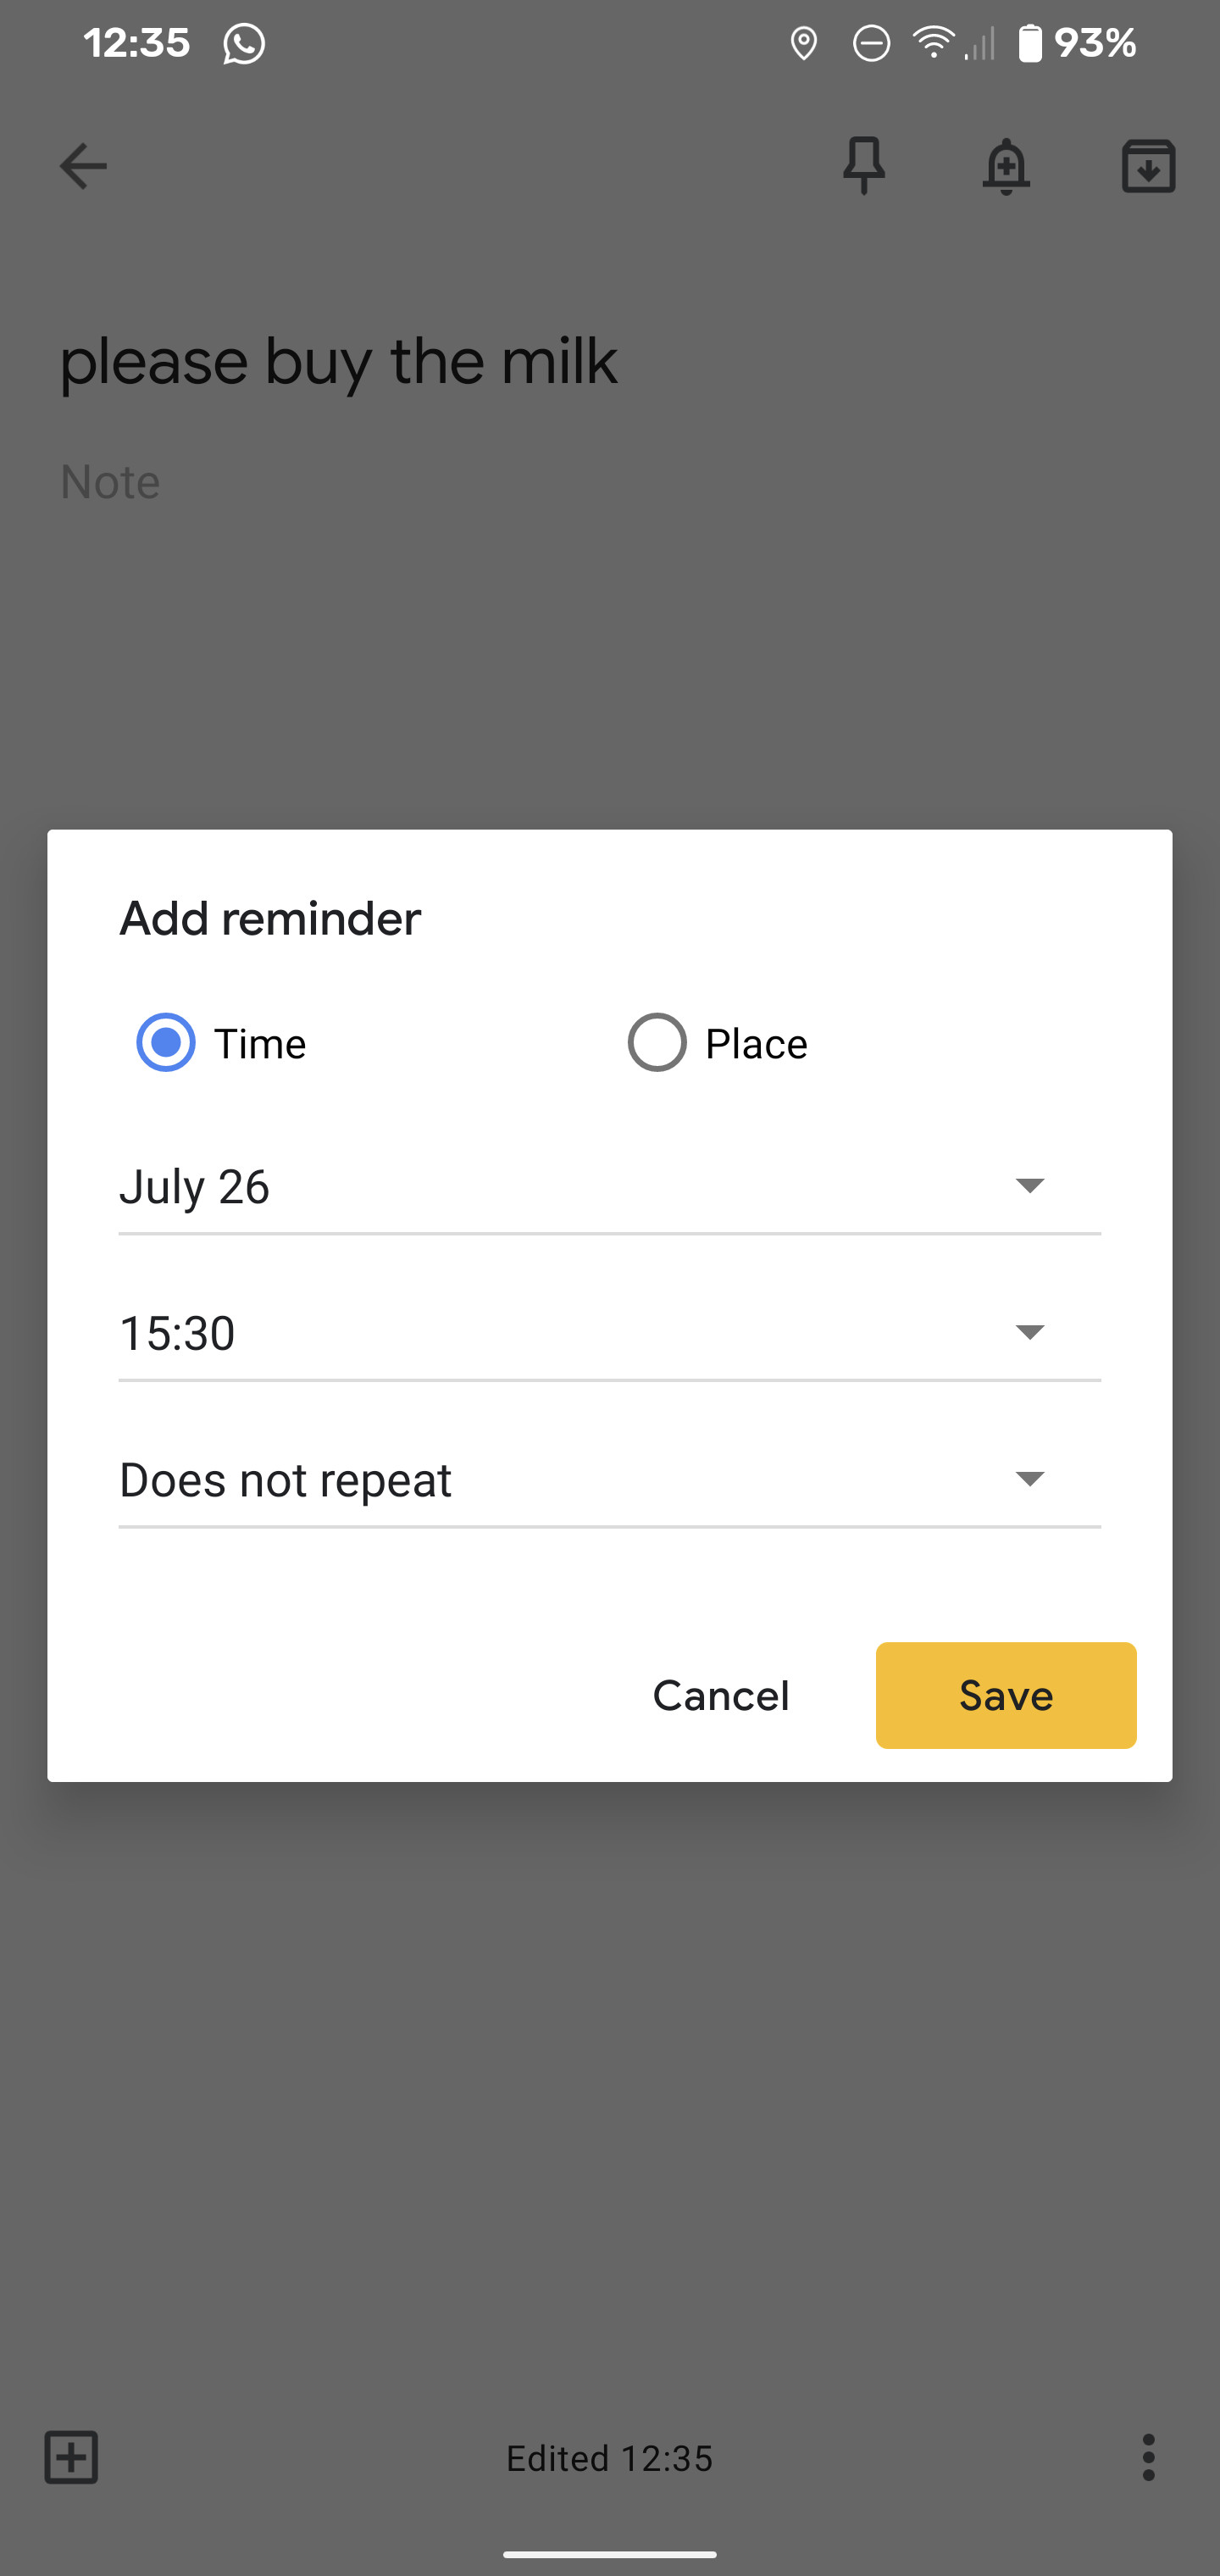Tap the Note body text field
Image resolution: width=1220 pixels, height=2576 pixels.
(110, 483)
